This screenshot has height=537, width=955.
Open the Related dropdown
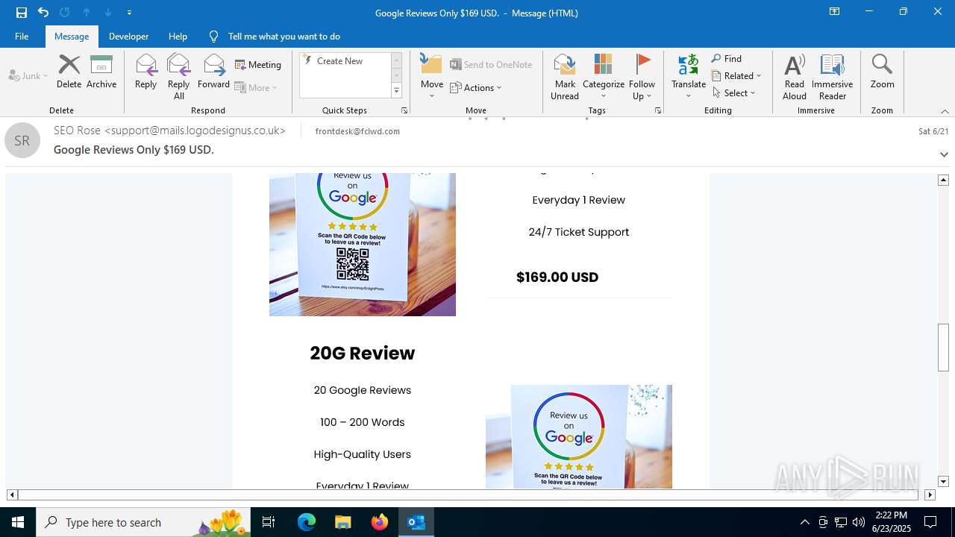[x=736, y=76]
